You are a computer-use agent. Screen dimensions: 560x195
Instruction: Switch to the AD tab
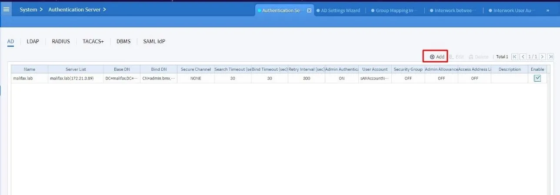tap(11, 42)
